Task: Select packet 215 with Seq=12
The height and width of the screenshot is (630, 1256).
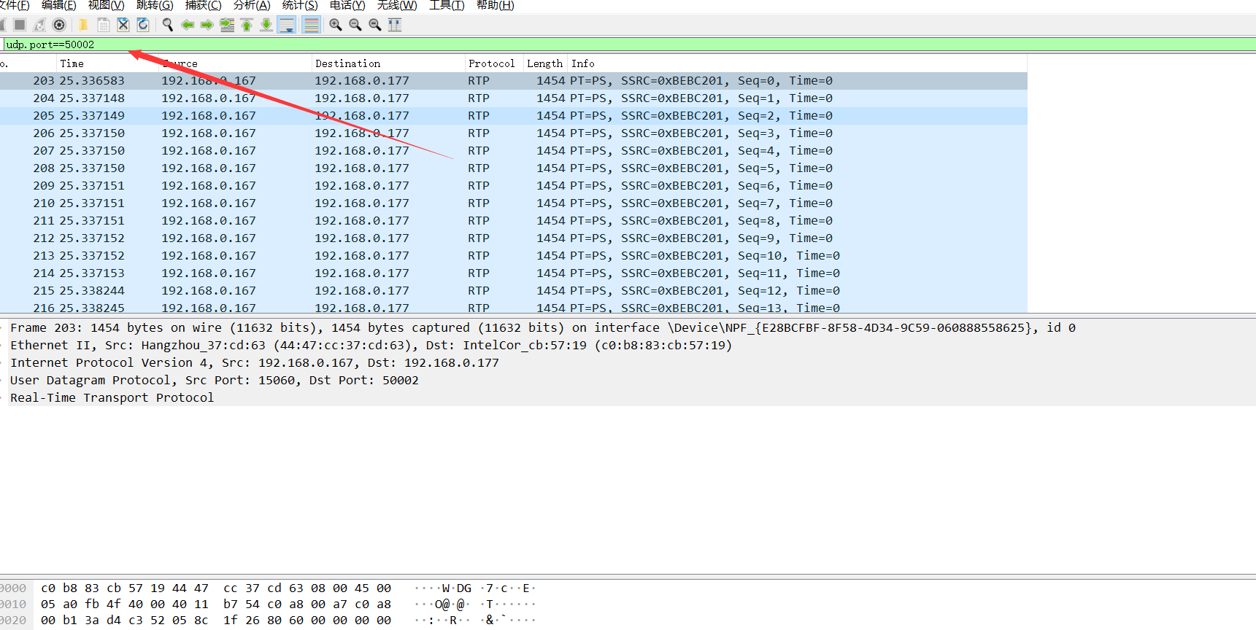Action: (x=514, y=291)
